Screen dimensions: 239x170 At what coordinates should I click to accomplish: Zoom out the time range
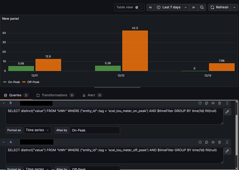(202, 7)
